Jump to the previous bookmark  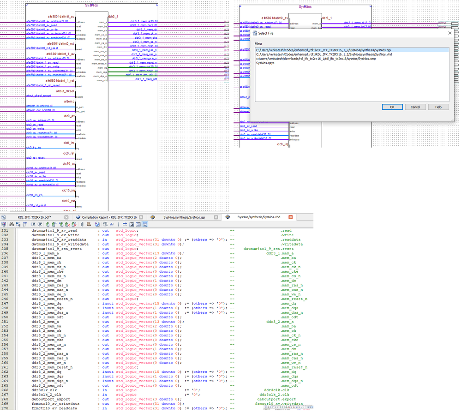(x=61, y=224)
